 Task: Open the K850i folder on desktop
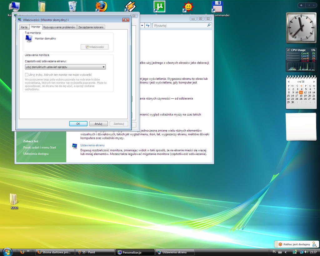click(x=14, y=199)
